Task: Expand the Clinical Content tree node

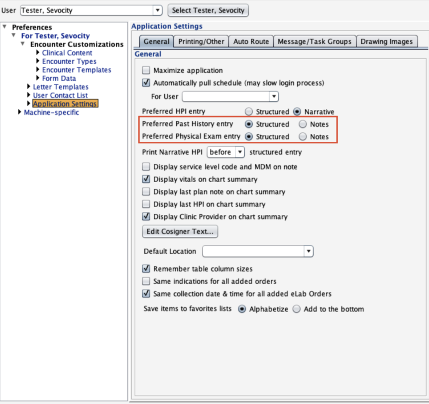Action: coord(38,53)
